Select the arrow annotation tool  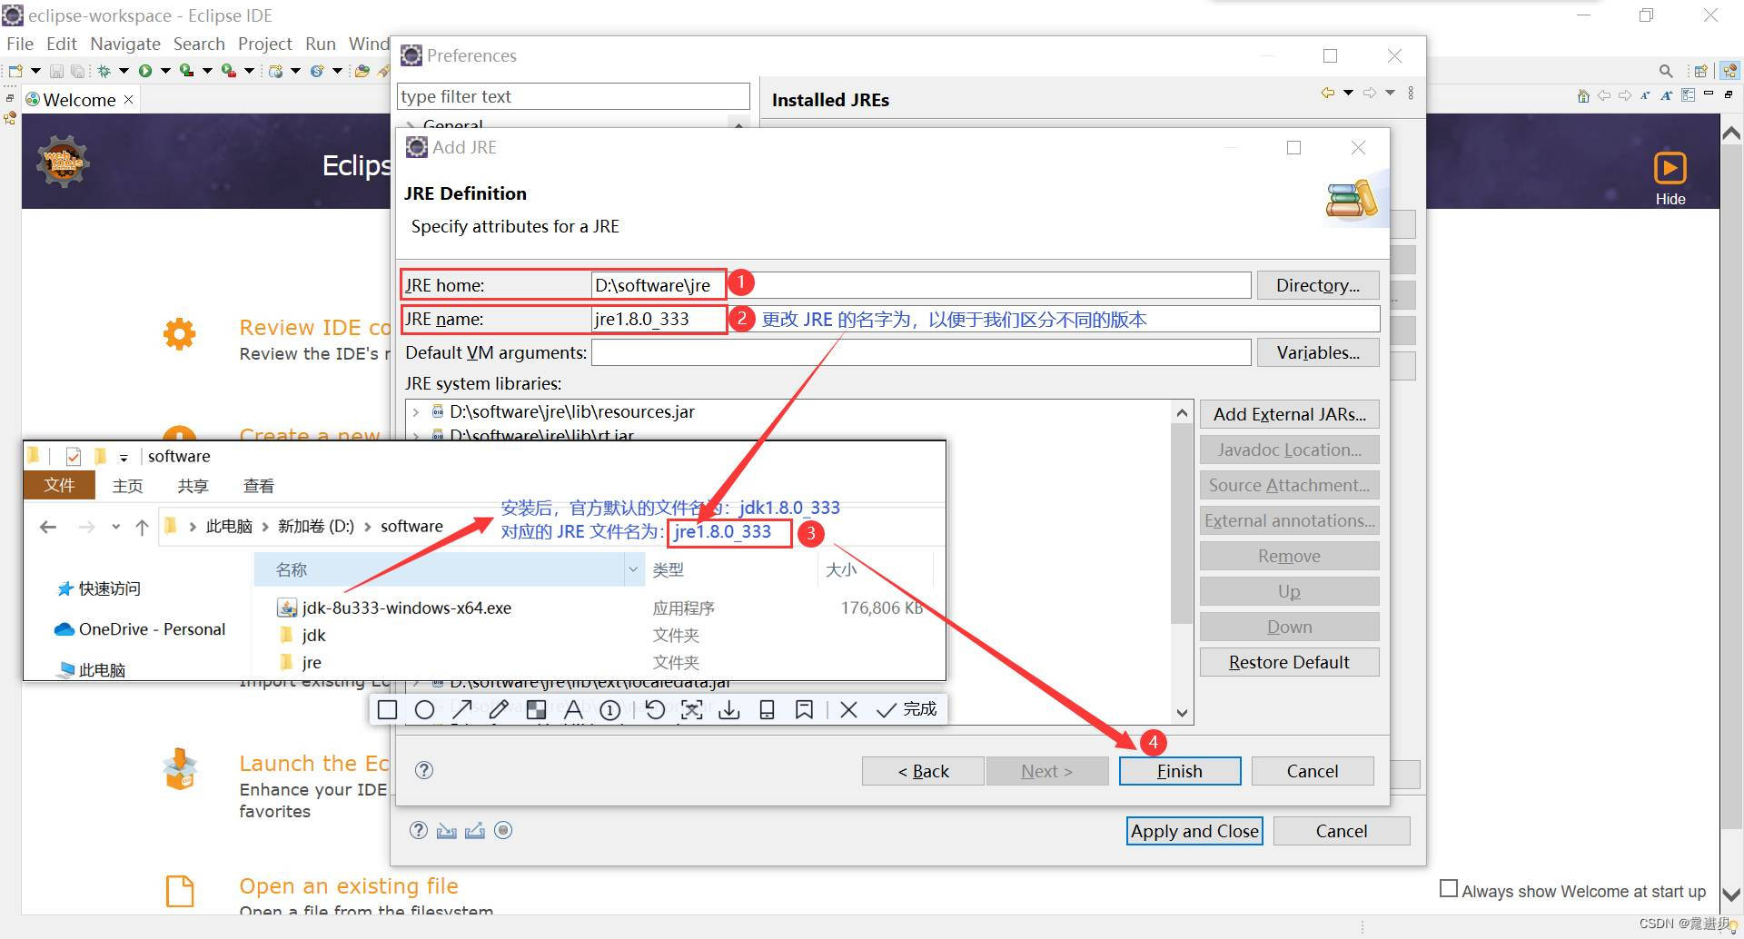[x=461, y=709]
